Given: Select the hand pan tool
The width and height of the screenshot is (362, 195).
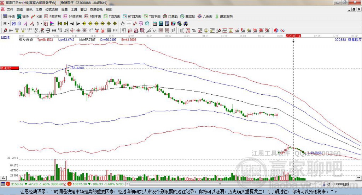Looking at the screenshot, I should click(123, 24).
